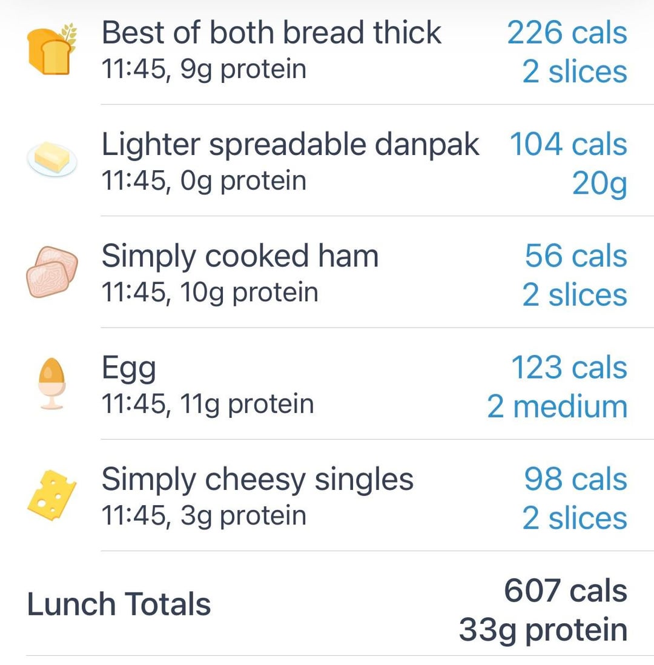
Task: Tap the 123 cals egg value
Action: [x=569, y=368]
